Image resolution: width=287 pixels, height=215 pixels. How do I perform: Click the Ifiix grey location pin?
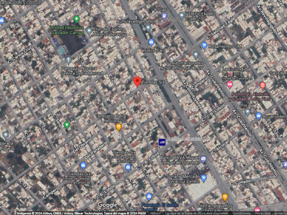(x=247, y=112)
